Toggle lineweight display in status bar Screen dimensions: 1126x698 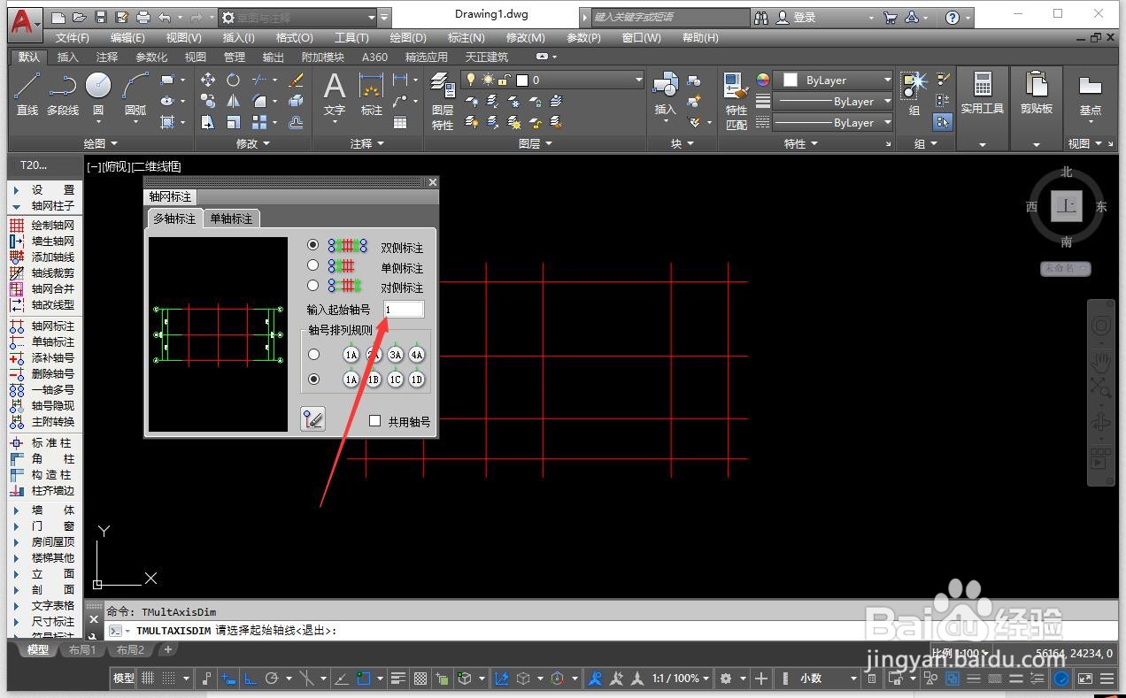pyautogui.click(x=398, y=679)
